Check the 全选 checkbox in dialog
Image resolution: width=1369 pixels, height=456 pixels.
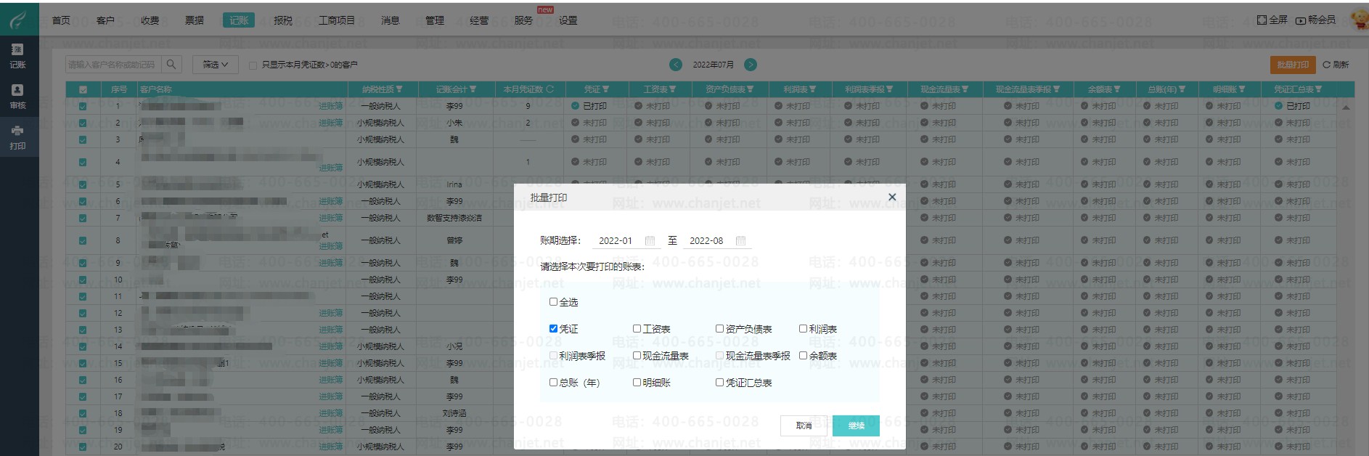(553, 302)
